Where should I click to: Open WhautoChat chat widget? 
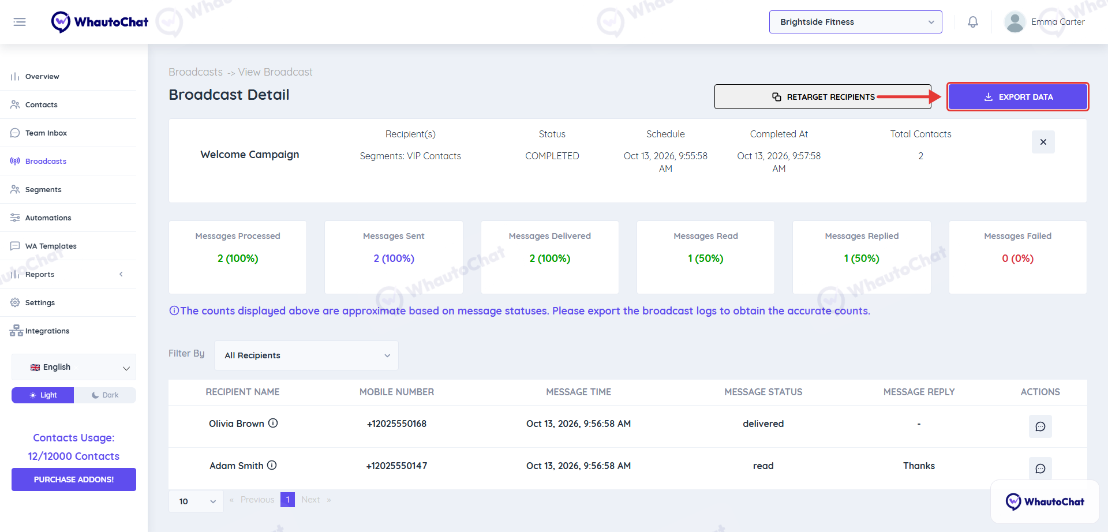click(x=1045, y=501)
